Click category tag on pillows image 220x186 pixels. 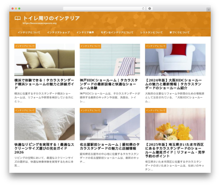coord(25,110)
